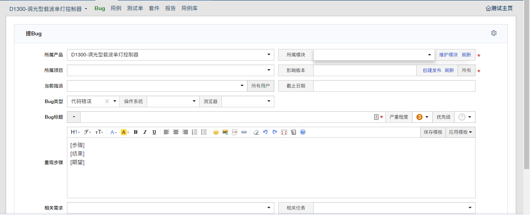Switch to Bug tab
Screen dimensions: 530x215
pyautogui.click(x=100, y=8)
